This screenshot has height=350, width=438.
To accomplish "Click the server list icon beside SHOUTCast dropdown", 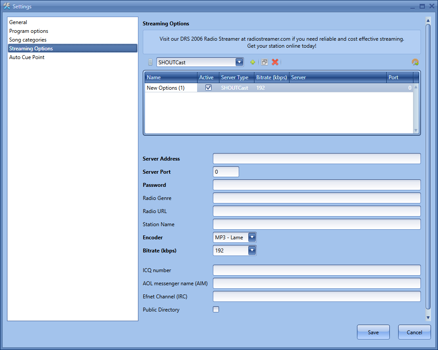I will coord(150,62).
